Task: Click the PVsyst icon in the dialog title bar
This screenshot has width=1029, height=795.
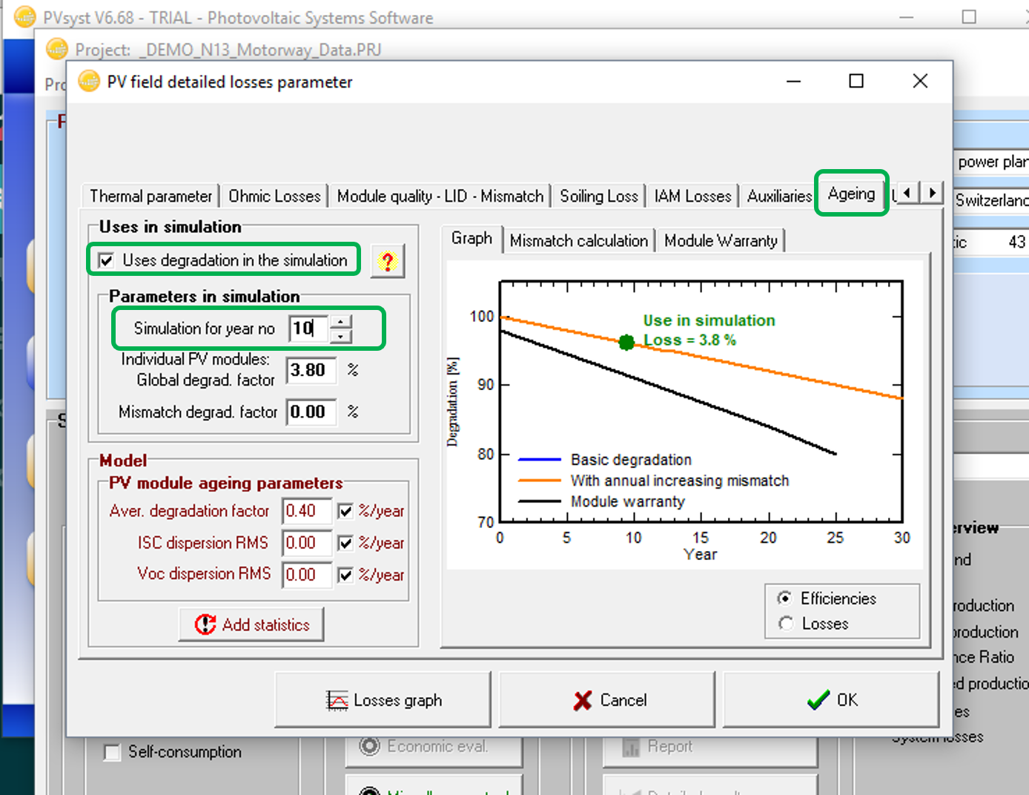Action: pos(89,81)
